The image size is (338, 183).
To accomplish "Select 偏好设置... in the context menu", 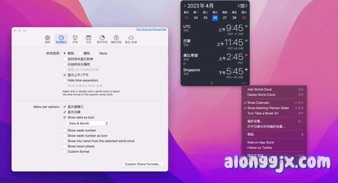I will click(255, 121).
